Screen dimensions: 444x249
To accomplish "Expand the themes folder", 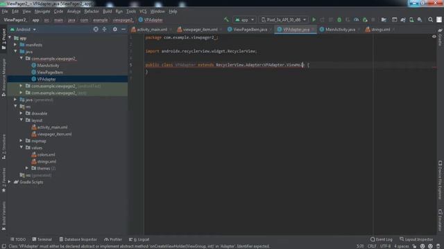I will click(x=27, y=168).
